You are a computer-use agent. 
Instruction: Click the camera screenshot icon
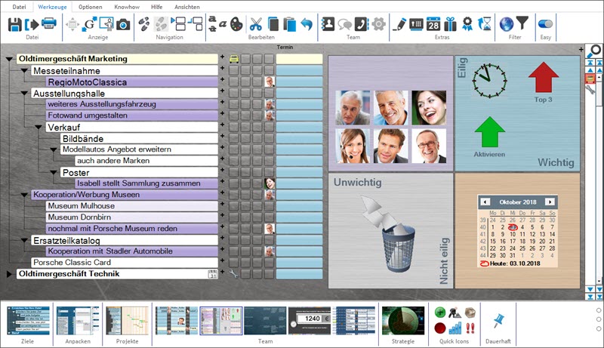coord(123,24)
